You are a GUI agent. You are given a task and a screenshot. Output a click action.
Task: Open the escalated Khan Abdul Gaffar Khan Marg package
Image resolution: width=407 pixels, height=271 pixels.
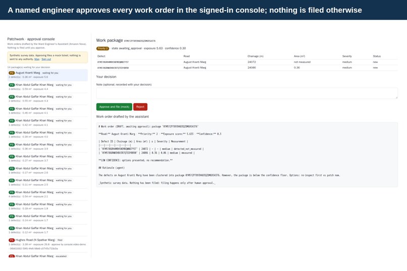click(47, 256)
